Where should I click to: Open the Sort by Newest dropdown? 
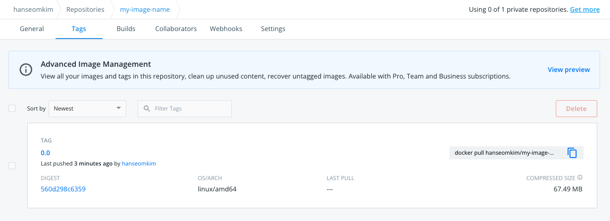pyautogui.click(x=88, y=109)
